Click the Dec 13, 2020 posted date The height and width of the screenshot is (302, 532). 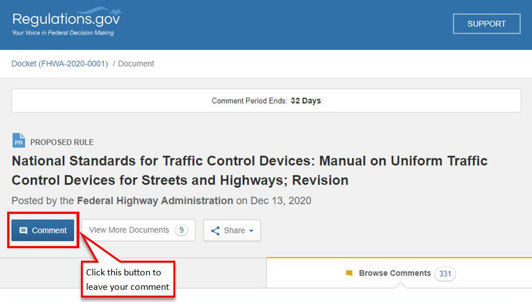click(281, 201)
